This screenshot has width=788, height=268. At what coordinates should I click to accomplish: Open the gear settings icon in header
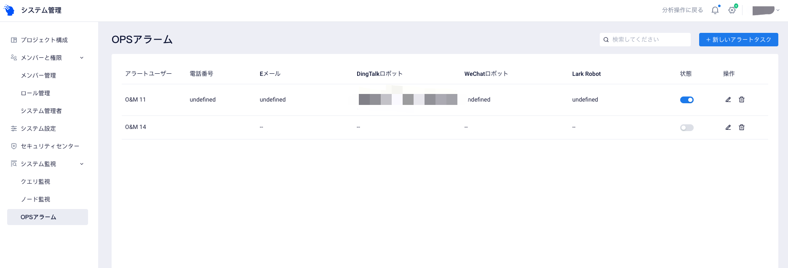(732, 10)
